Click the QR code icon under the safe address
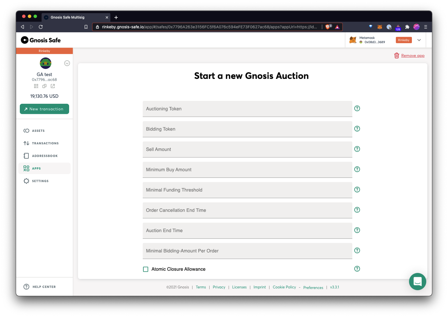This screenshot has width=448, height=317. (36, 86)
